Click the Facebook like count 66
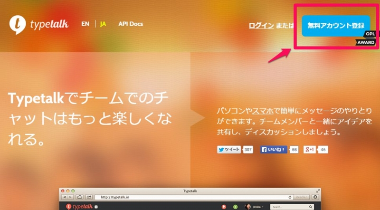The width and height of the screenshot is (380, 210). (294, 150)
